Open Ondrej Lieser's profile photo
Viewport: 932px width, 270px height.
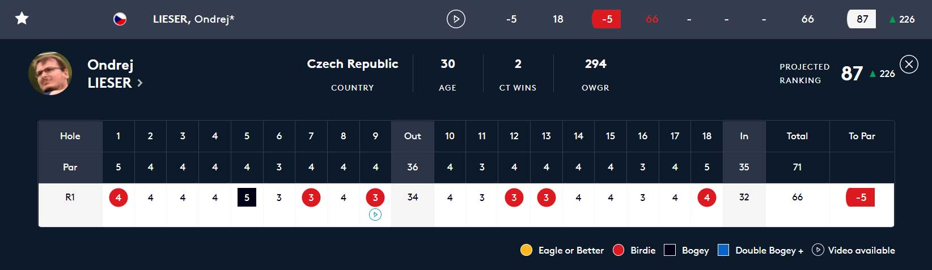click(x=50, y=74)
